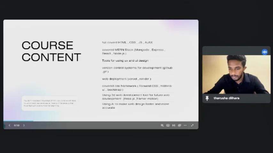Viewport: 273px width, 153px height.
Task: Click the 'covered css framework' line
Action: click(137, 88)
